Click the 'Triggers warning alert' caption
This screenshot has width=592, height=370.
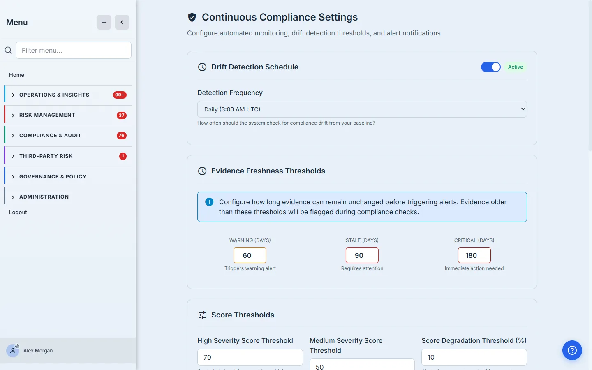coord(250,268)
